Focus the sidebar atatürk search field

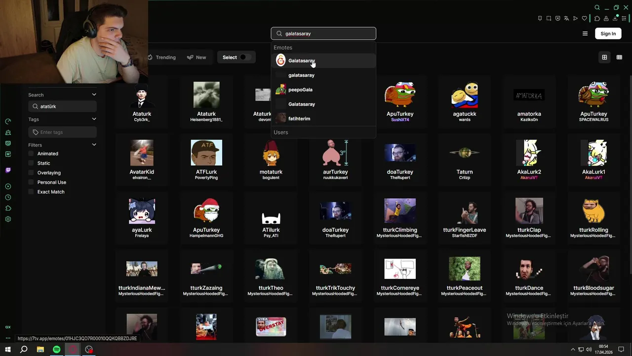(x=62, y=106)
